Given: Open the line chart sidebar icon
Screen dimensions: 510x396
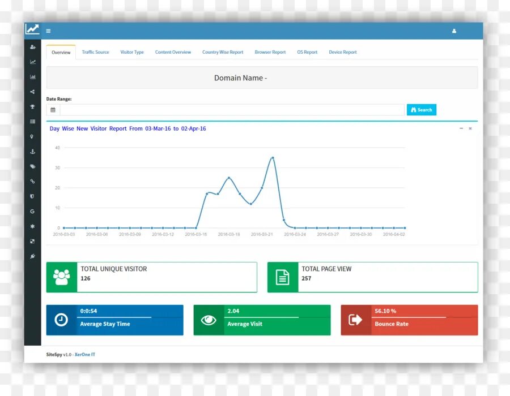Looking at the screenshot, I should click(x=32, y=62).
